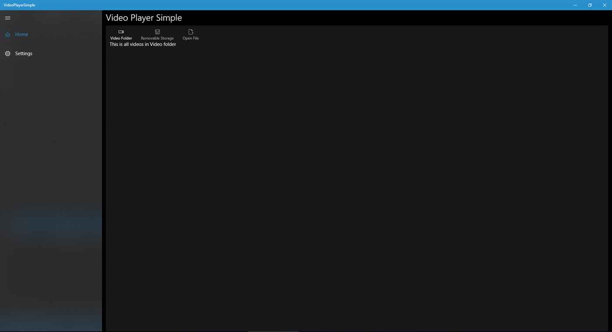Open a video using the Open File icon

click(x=190, y=31)
